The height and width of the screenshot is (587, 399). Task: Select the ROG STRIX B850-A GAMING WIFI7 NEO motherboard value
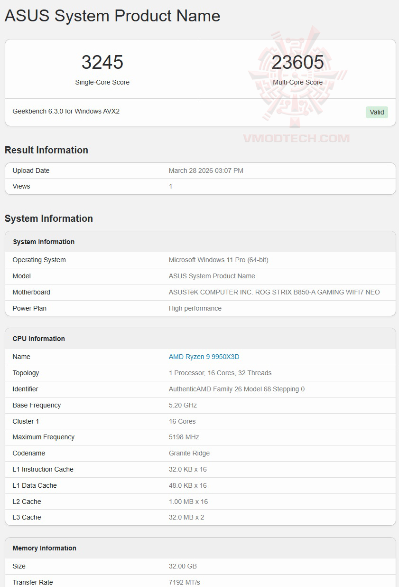[x=274, y=292]
